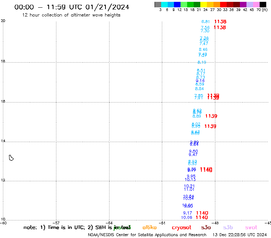Select the bright red legend swatch
The image size is (271, 238).
[223, 4]
